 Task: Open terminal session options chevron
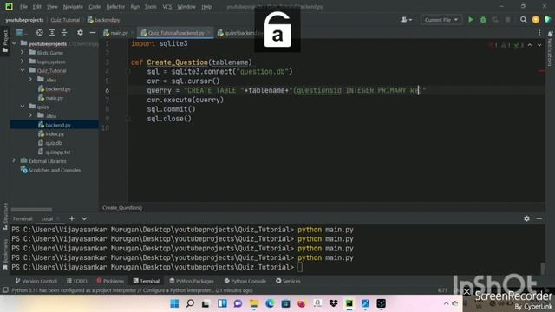coord(84,218)
